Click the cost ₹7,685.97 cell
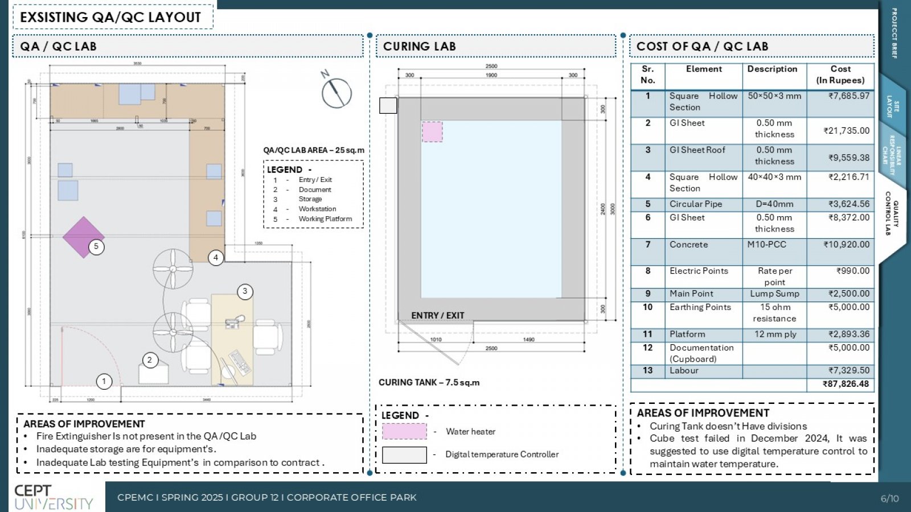911x512 pixels. point(840,104)
